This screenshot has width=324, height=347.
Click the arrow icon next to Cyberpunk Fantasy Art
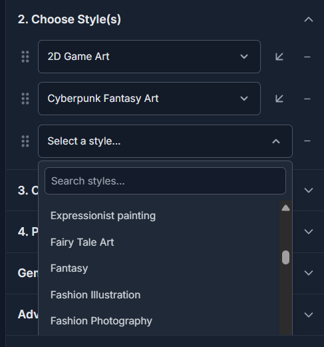tap(279, 99)
